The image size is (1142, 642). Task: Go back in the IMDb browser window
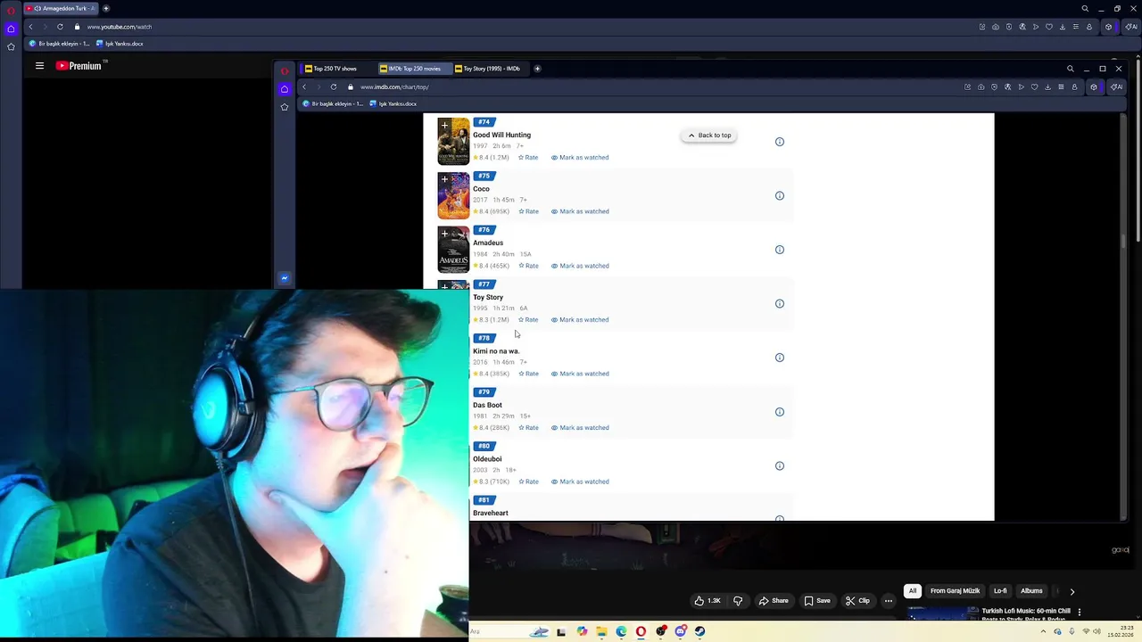pyautogui.click(x=304, y=86)
